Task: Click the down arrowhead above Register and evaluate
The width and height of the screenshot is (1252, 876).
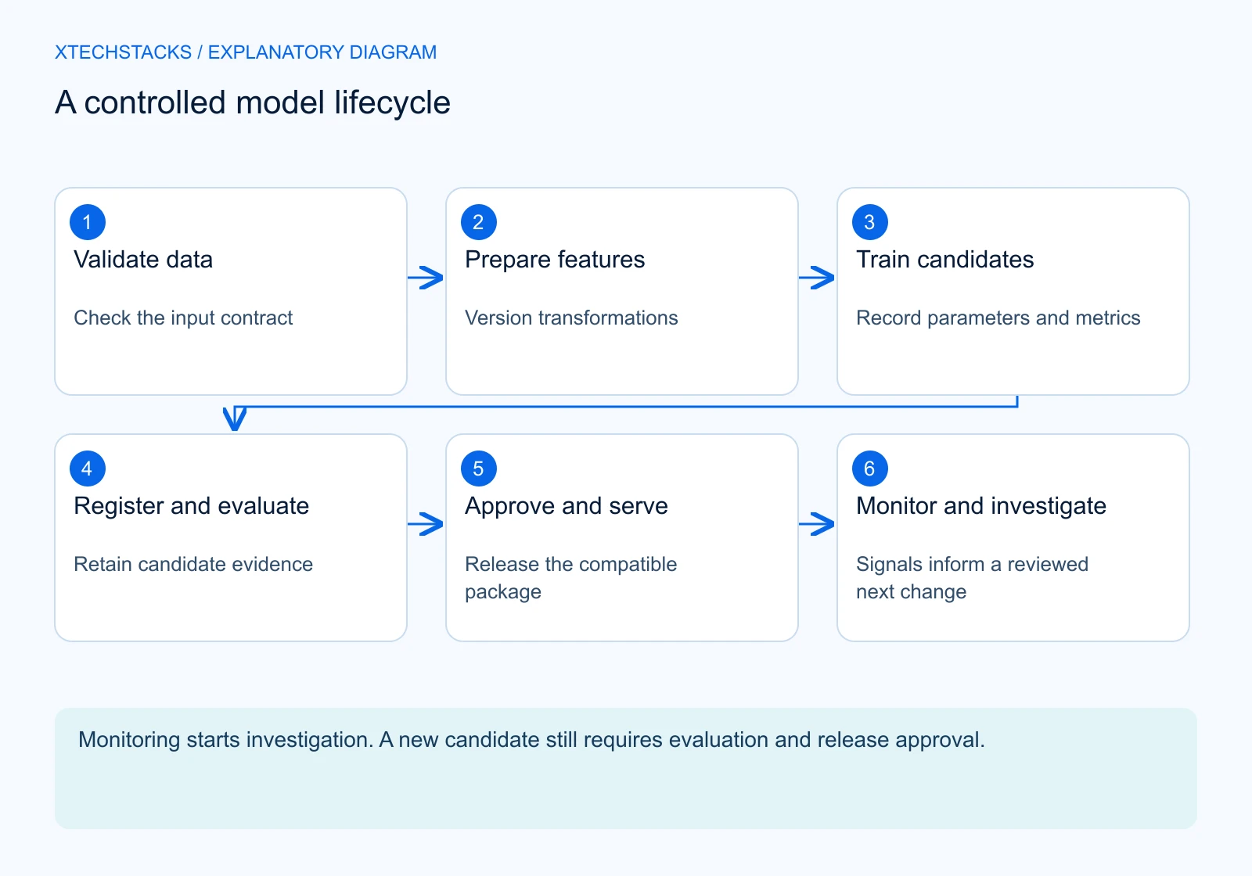Action: (x=235, y=418)
